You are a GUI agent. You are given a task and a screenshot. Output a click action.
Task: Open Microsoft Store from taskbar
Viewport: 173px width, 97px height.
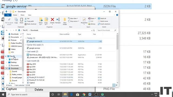click(x=78, y=95)
